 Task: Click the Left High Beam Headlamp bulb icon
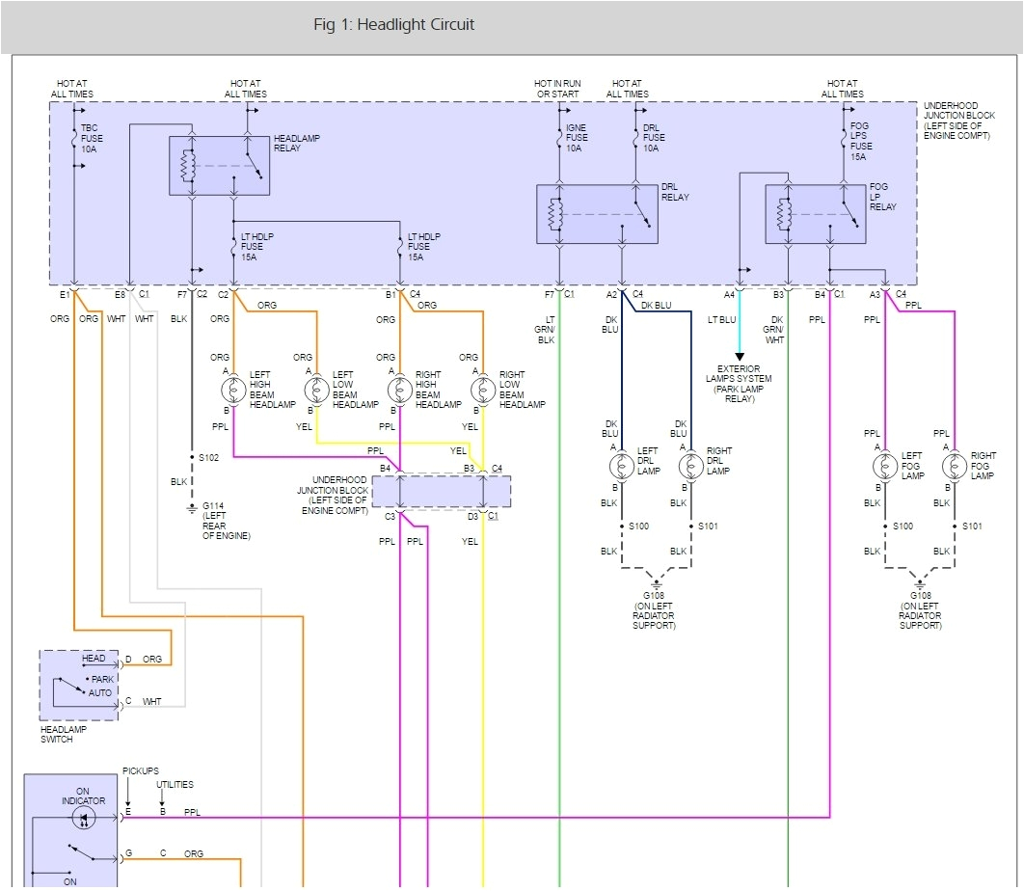[231, 391]
